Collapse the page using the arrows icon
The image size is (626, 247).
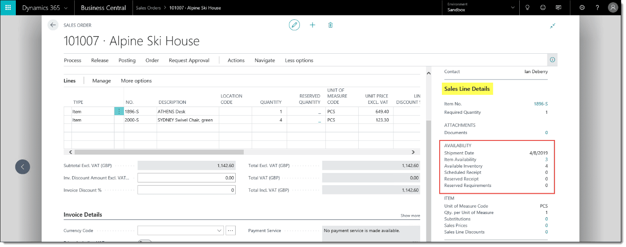553,26
